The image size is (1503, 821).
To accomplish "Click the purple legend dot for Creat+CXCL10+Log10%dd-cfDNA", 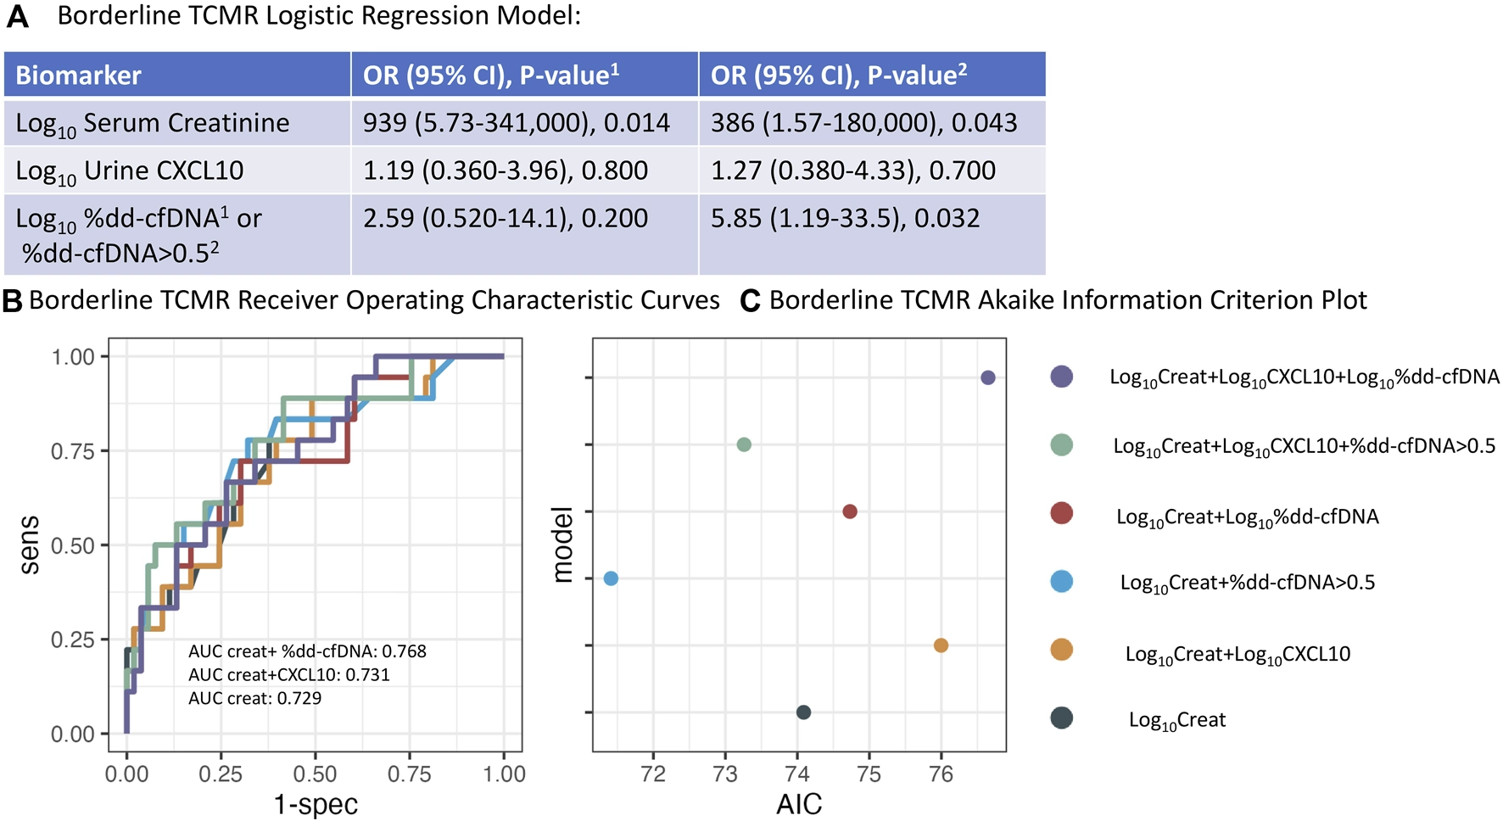I will click(x=1061, y=377).
